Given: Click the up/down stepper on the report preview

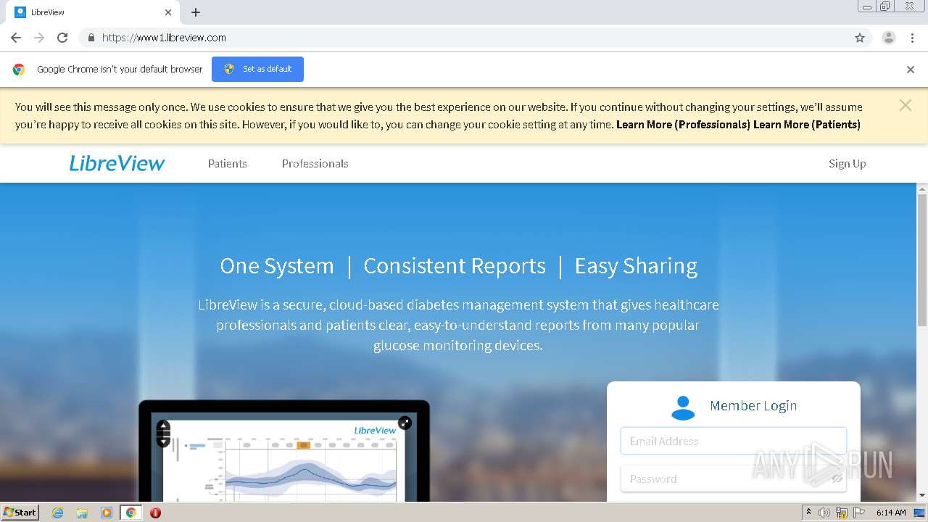Looking at the screenshot, I should pyautogui.click(x=163, y=434).
